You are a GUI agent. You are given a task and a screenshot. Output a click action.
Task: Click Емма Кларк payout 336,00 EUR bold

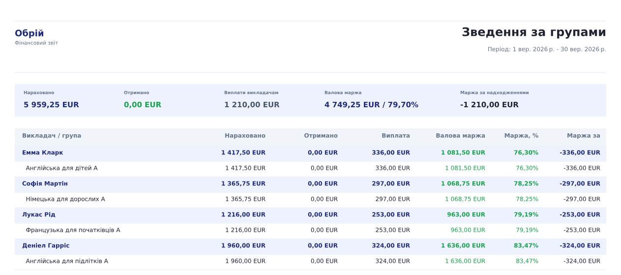click(391, 153)
